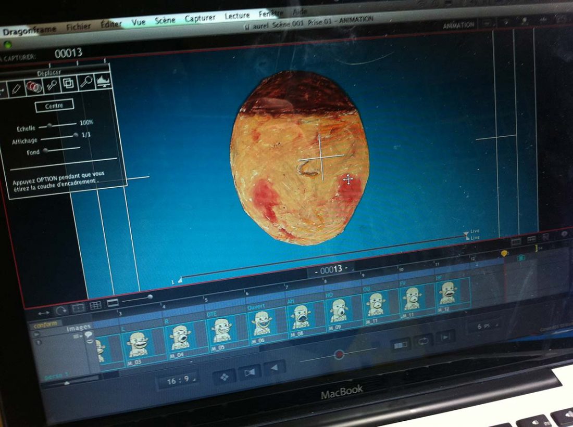Select the magnifying glass zoom tool
The width and height of the screenshot is (573, 427).
click(x=86, y=82)
